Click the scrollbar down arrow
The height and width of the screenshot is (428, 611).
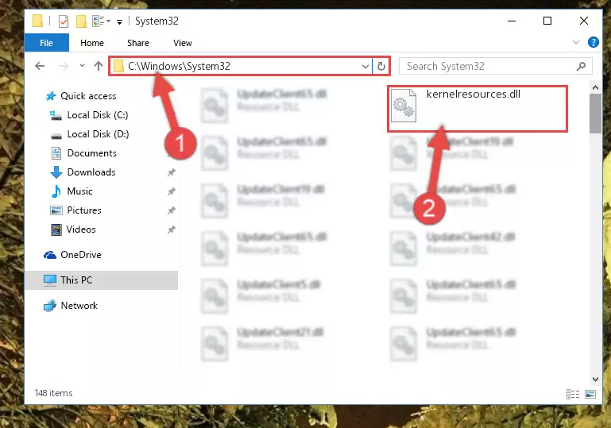595,379
